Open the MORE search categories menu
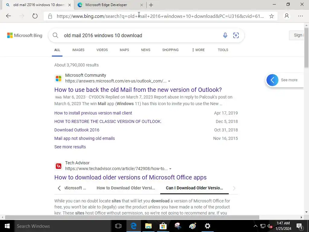This screenshot has width=309, height=232. point(198,50)
